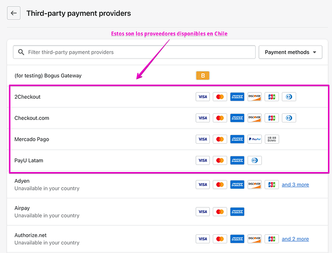Focus the filter third-party providers field
Viewport: 332px width, 253px height.
136,52
